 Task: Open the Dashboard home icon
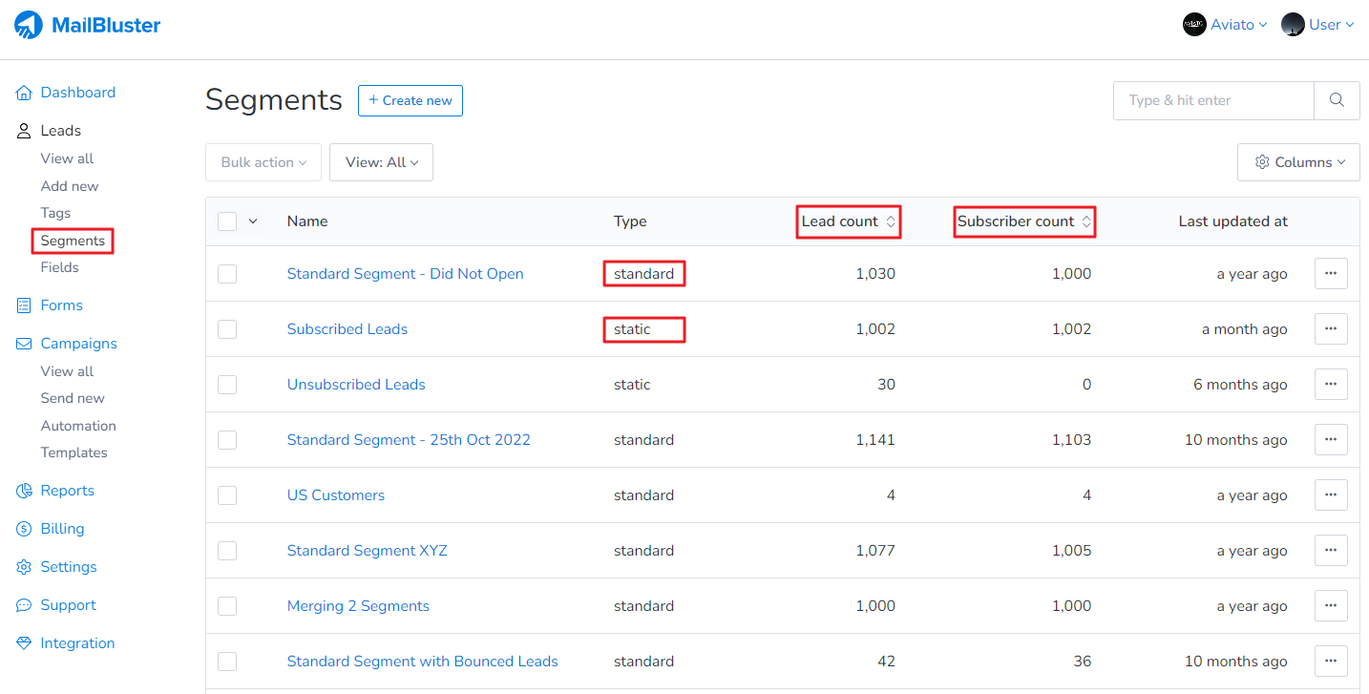click(x=24, y=93)
